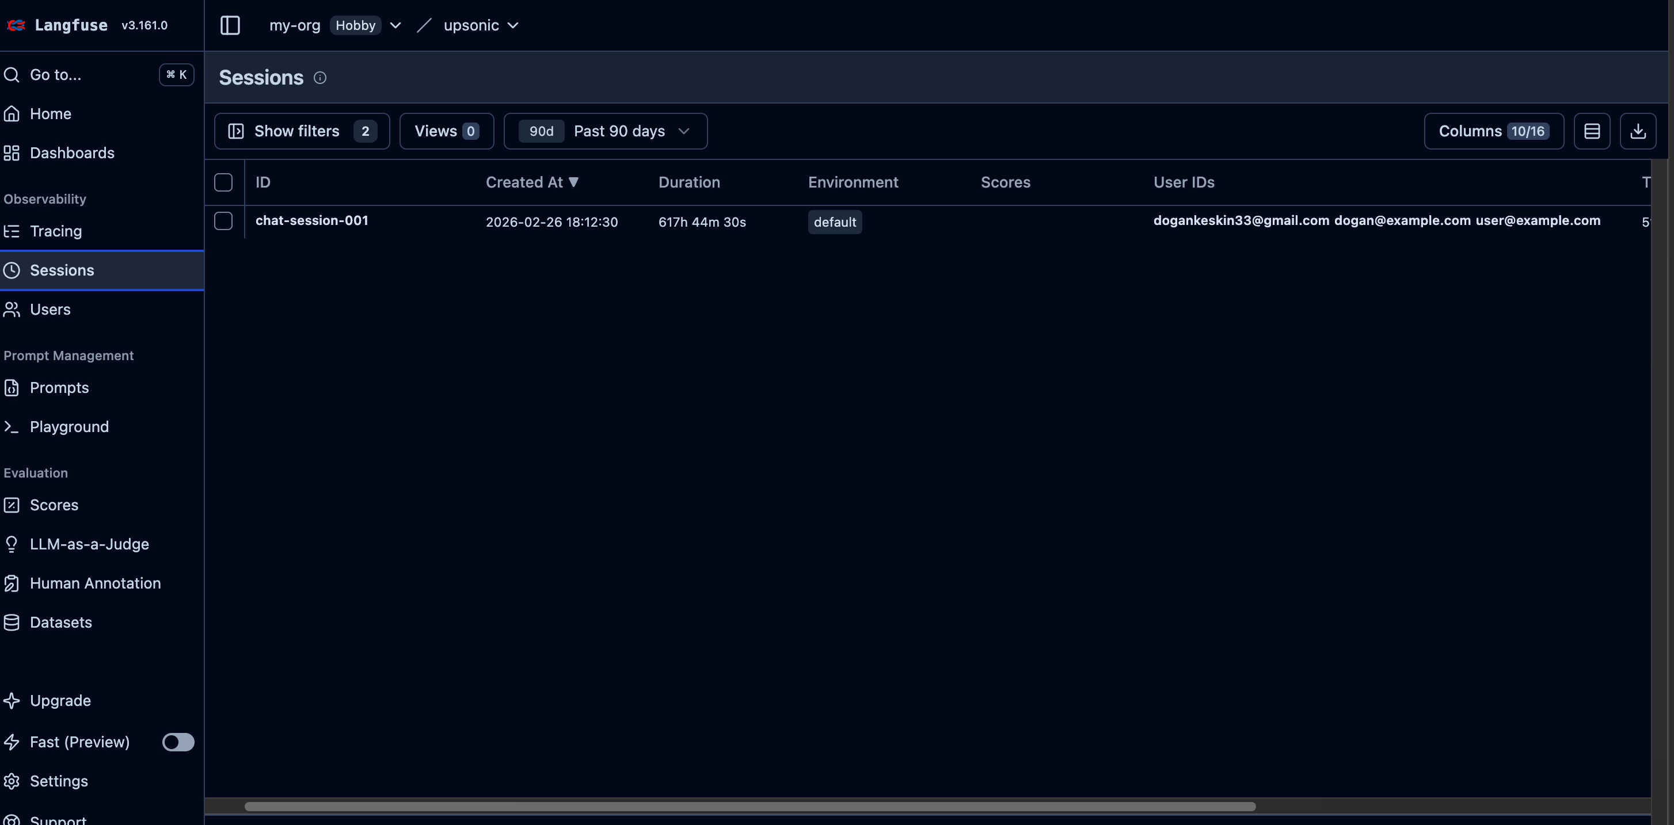Click the Playground terminal icon

(11, 427)
